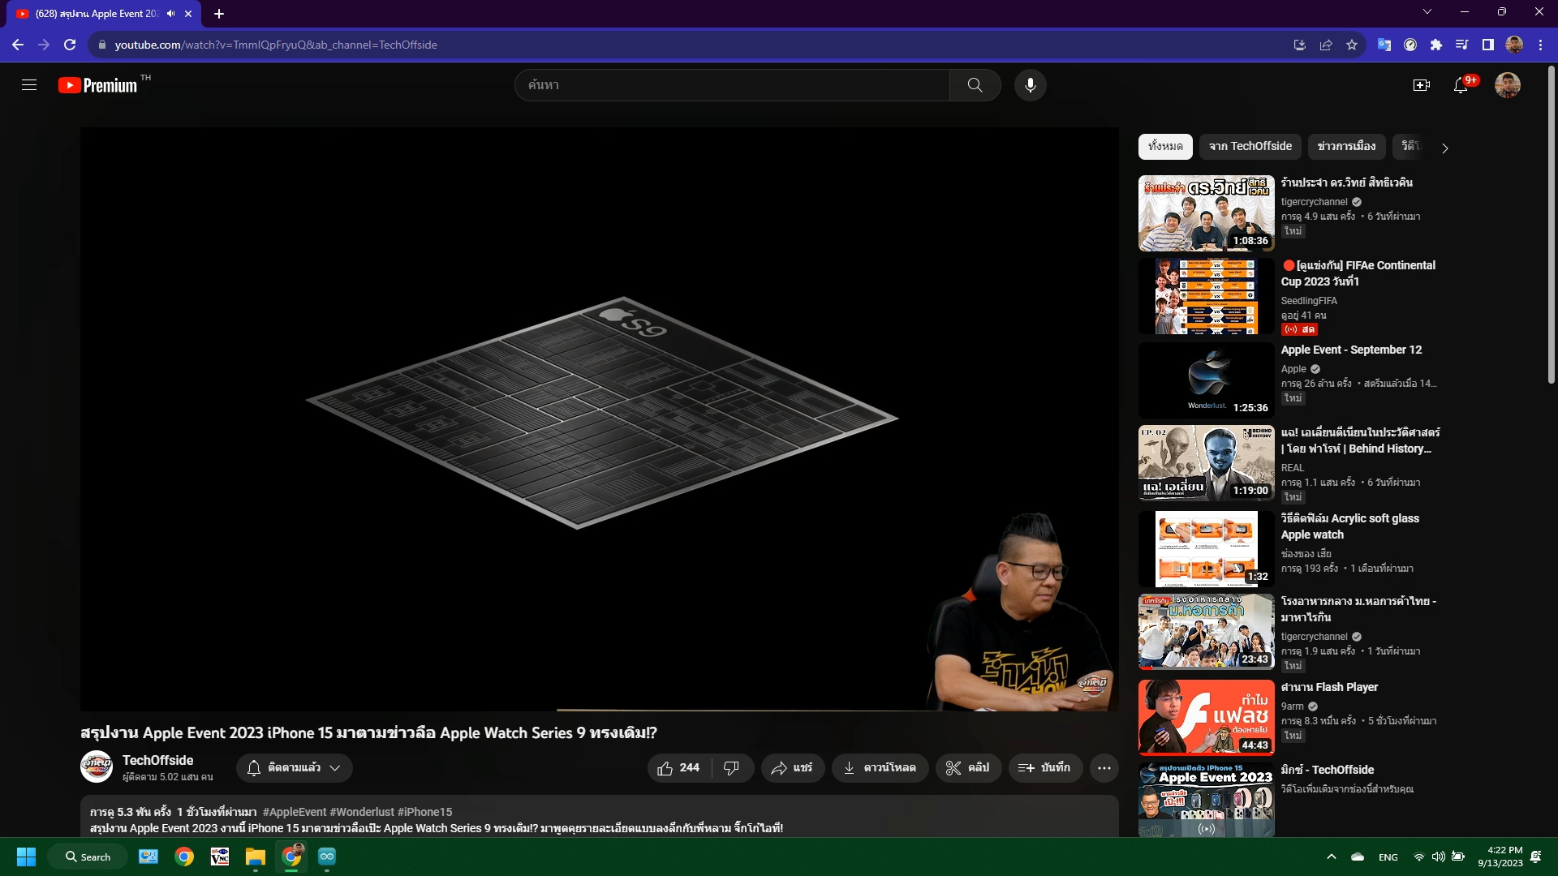Open the taskbar Search box

coord(88,857)
